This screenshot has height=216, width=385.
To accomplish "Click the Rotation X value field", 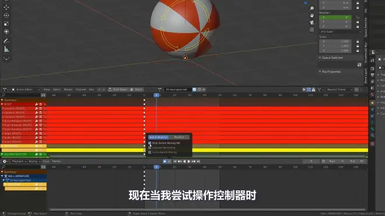I will (335, 17).
